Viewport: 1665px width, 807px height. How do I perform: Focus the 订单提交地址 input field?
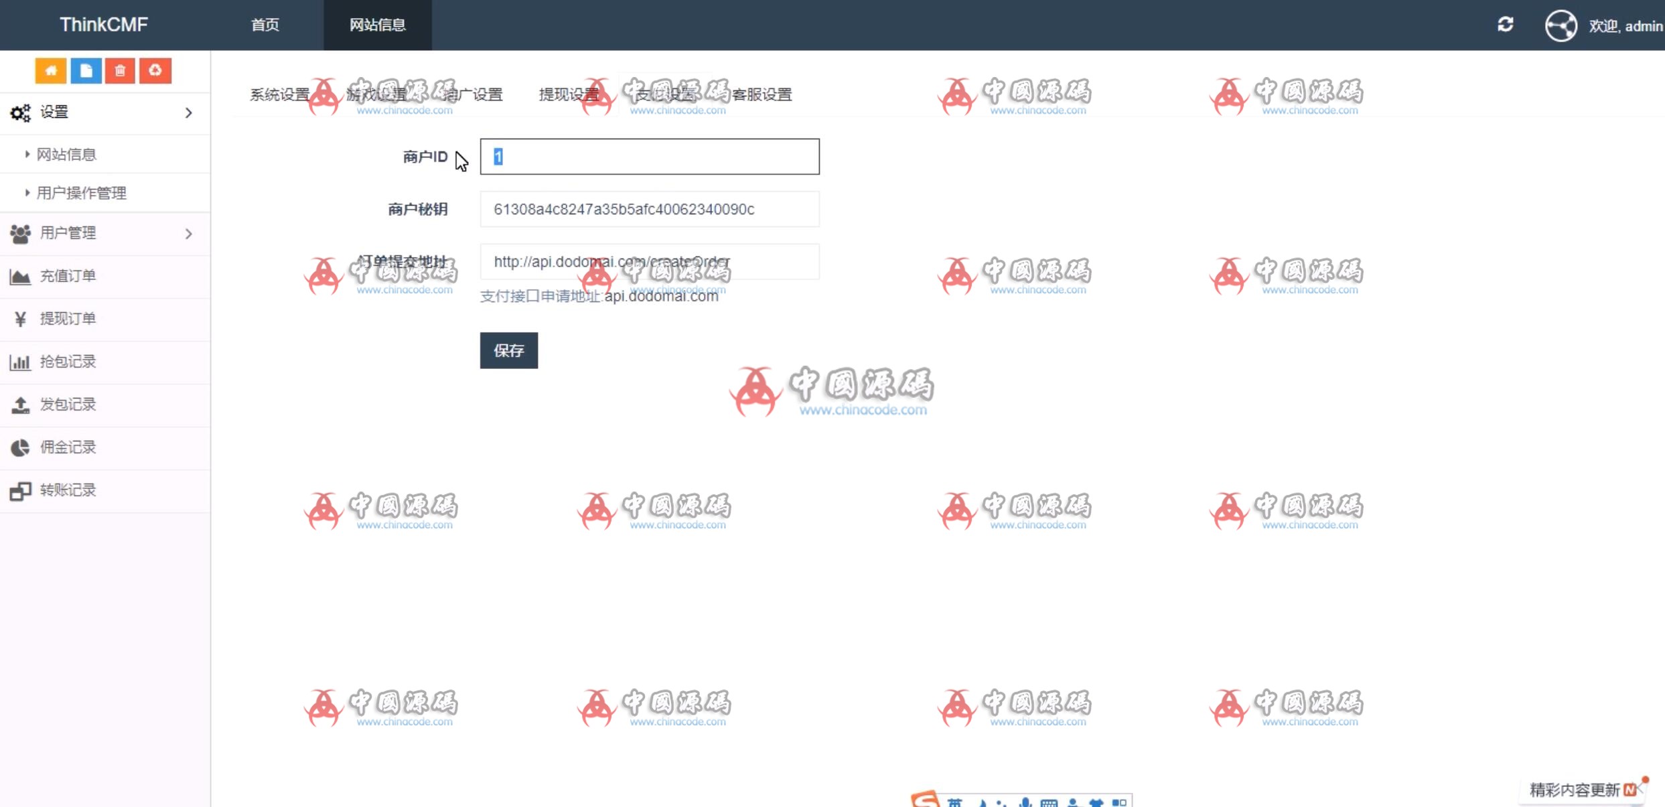[x=650, y=262]
